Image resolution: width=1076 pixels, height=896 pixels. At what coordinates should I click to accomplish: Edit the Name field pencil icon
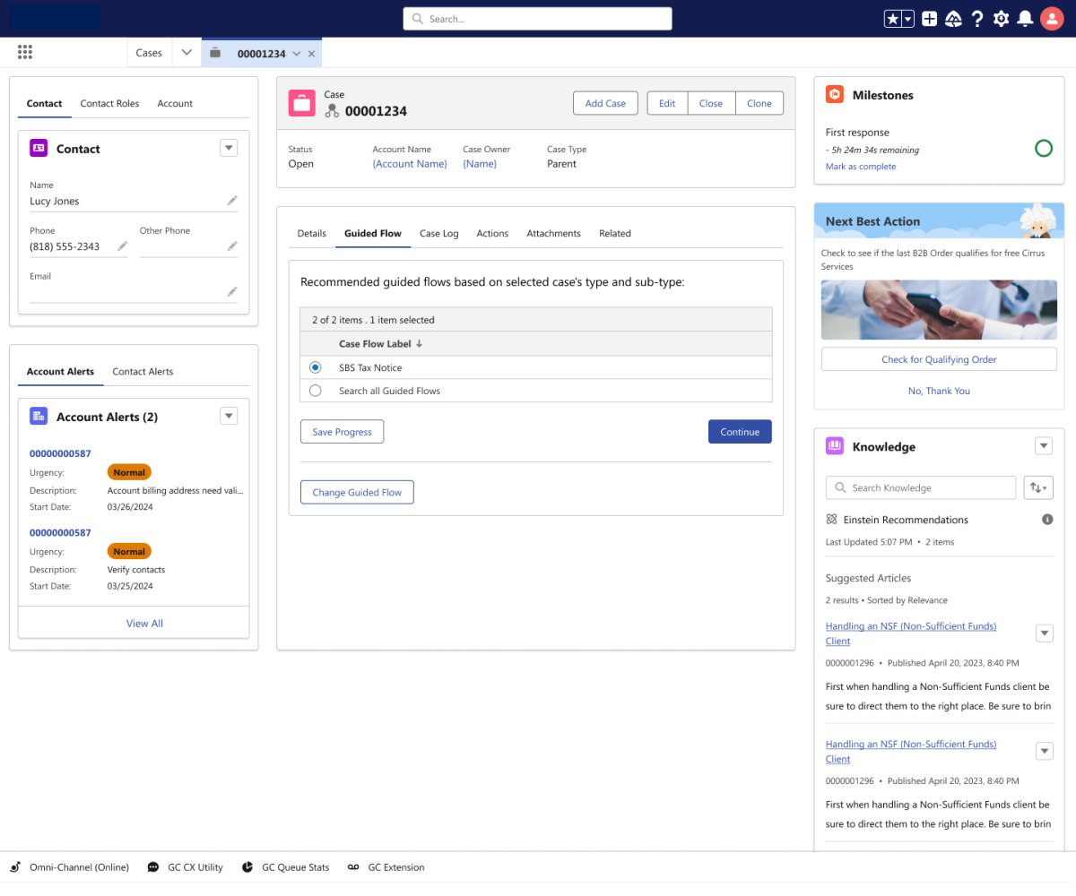pos(232,201)
